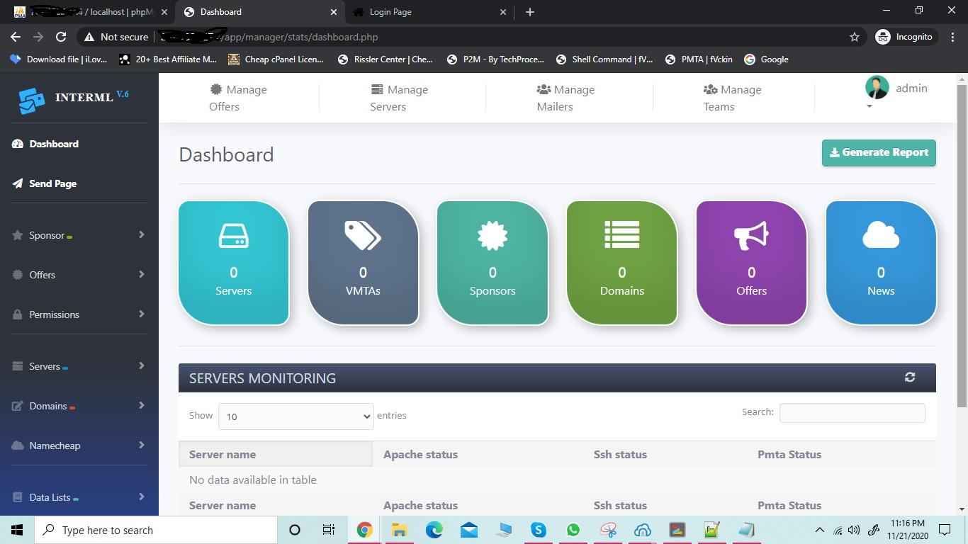This screenshot has height=544, width=968.
Task: Click the Domains list icon
Action: click(x=621, y=234)
